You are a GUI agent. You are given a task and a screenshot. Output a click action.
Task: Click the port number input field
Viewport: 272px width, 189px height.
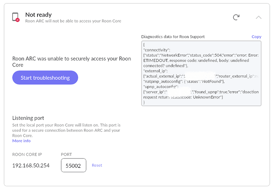74,165
